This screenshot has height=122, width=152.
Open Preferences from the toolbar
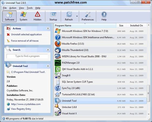88,16
